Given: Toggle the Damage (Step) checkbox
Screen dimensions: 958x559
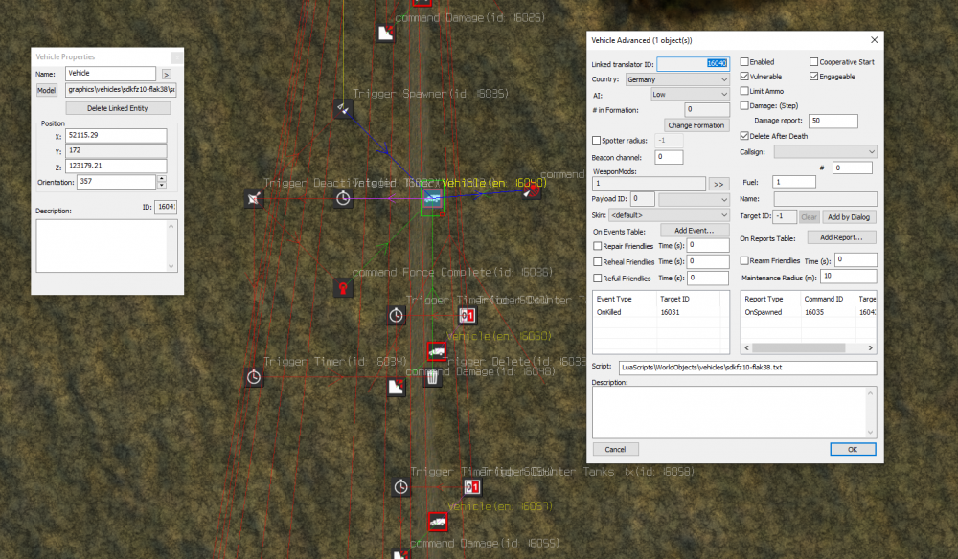Looking at the screenshot, I should [x=744, y=105].
